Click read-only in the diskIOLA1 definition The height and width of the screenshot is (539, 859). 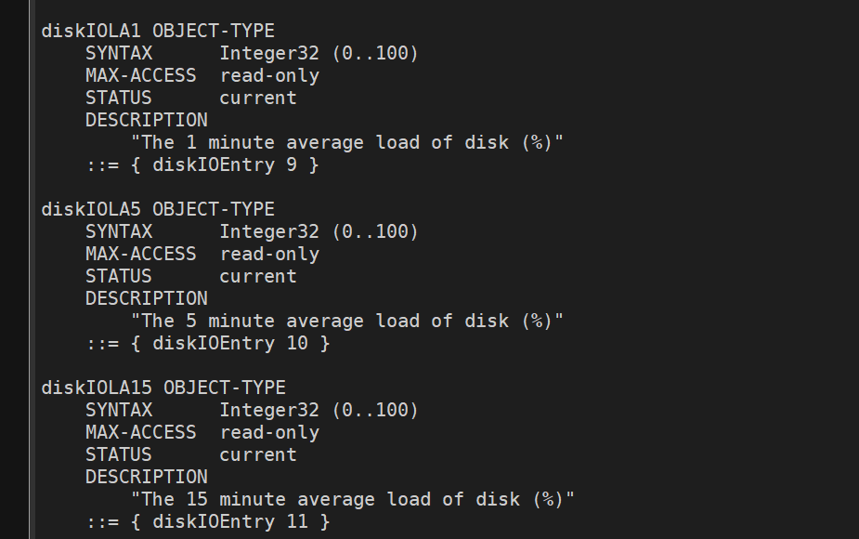(x=269, y=75)
